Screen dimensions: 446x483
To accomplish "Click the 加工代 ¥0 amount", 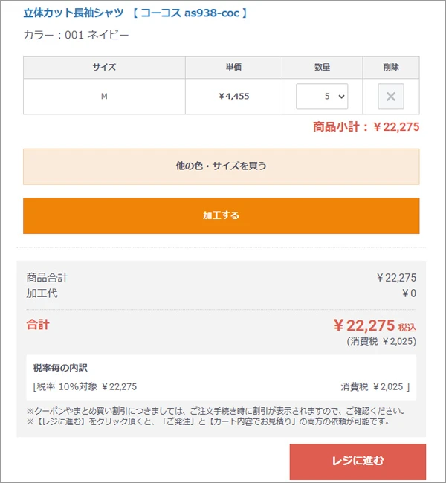I will pyautogui.click(x=410, y=294).
